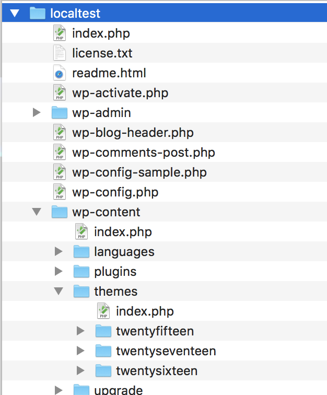The image size is (327, 395).
Task: Click the text file icon of license.txt
Action: coord(60,53)
